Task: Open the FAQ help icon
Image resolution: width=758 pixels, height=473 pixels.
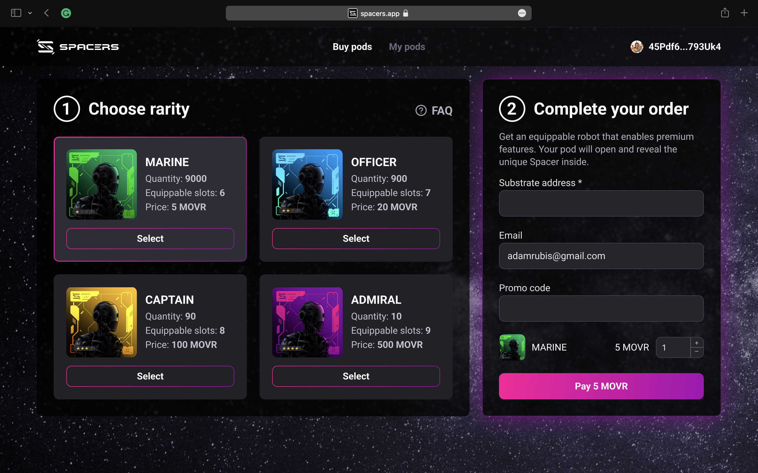Action: click(x=421, y=110)
